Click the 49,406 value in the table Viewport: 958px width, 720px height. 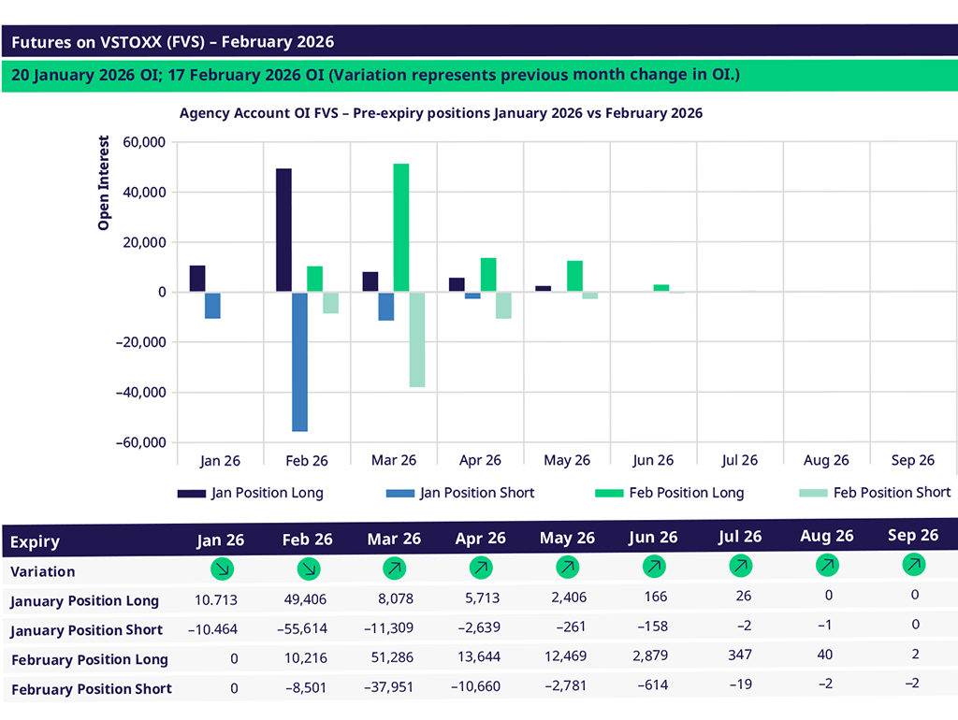[x=308, y=599]
